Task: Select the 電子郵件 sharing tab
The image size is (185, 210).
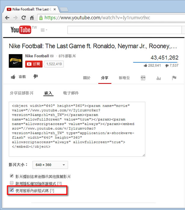Action: (x=71, y=93)
